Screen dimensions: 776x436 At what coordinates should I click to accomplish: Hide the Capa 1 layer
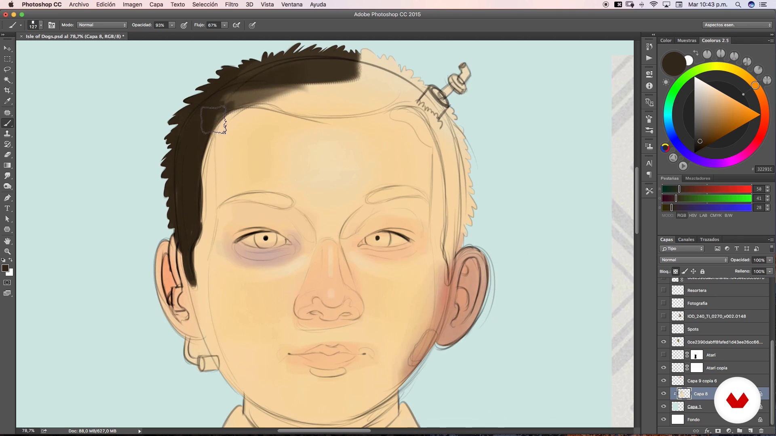click(x=664, y=407)
